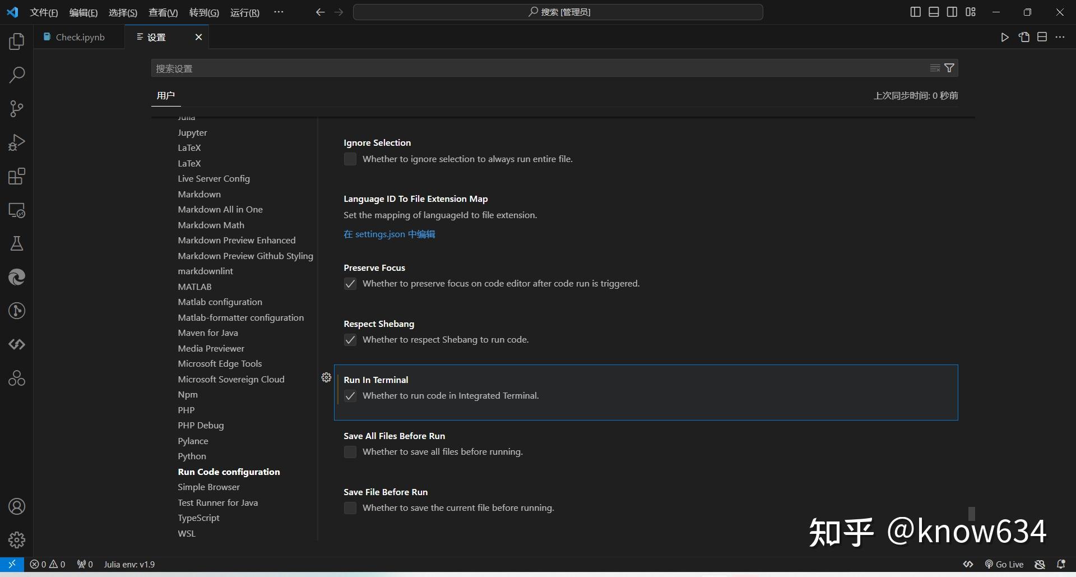Open the Manage gear menu
Image resolution: width=1076 pixels, height=577 pixels.
[17, 540]
